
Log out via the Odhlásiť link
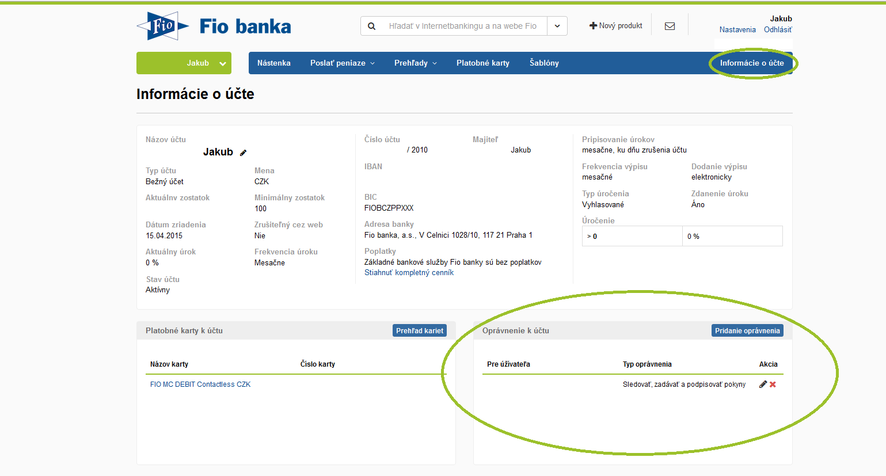[x=778, y=29]
